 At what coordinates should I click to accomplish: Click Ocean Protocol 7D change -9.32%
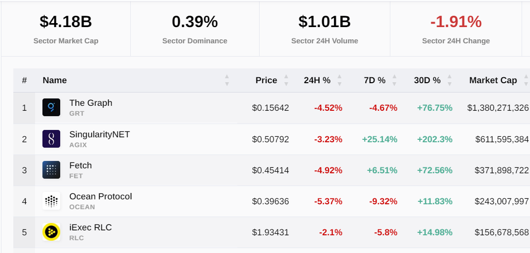383,201
